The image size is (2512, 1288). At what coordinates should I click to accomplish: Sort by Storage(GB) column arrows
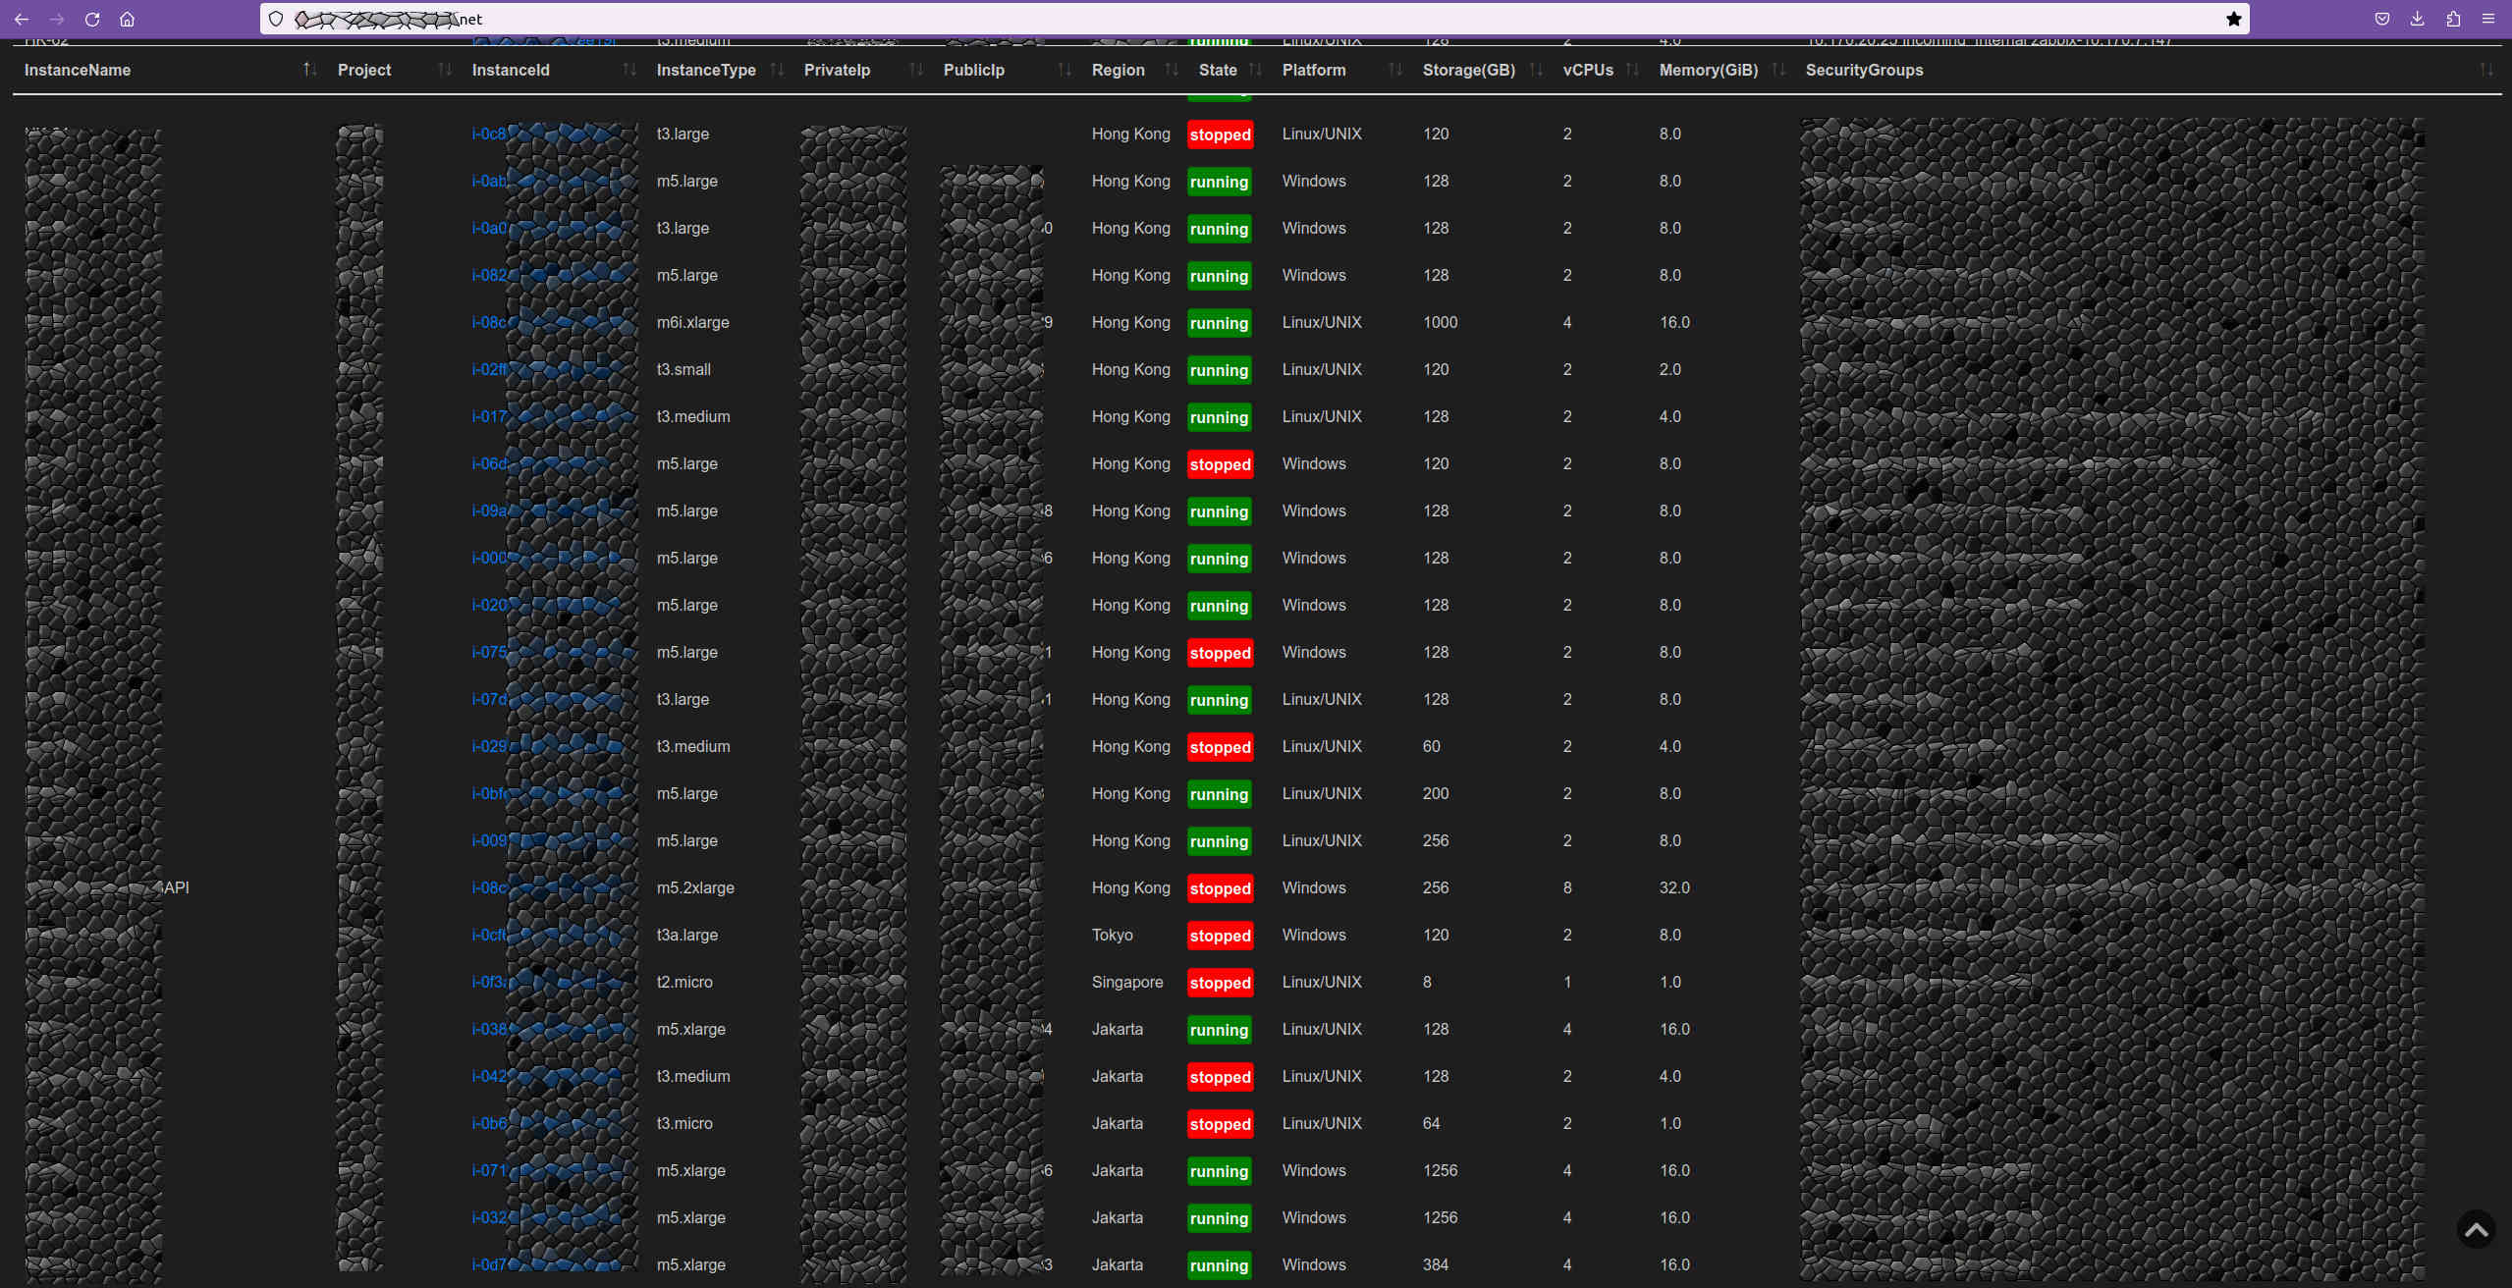click(x=1536, y=70)
